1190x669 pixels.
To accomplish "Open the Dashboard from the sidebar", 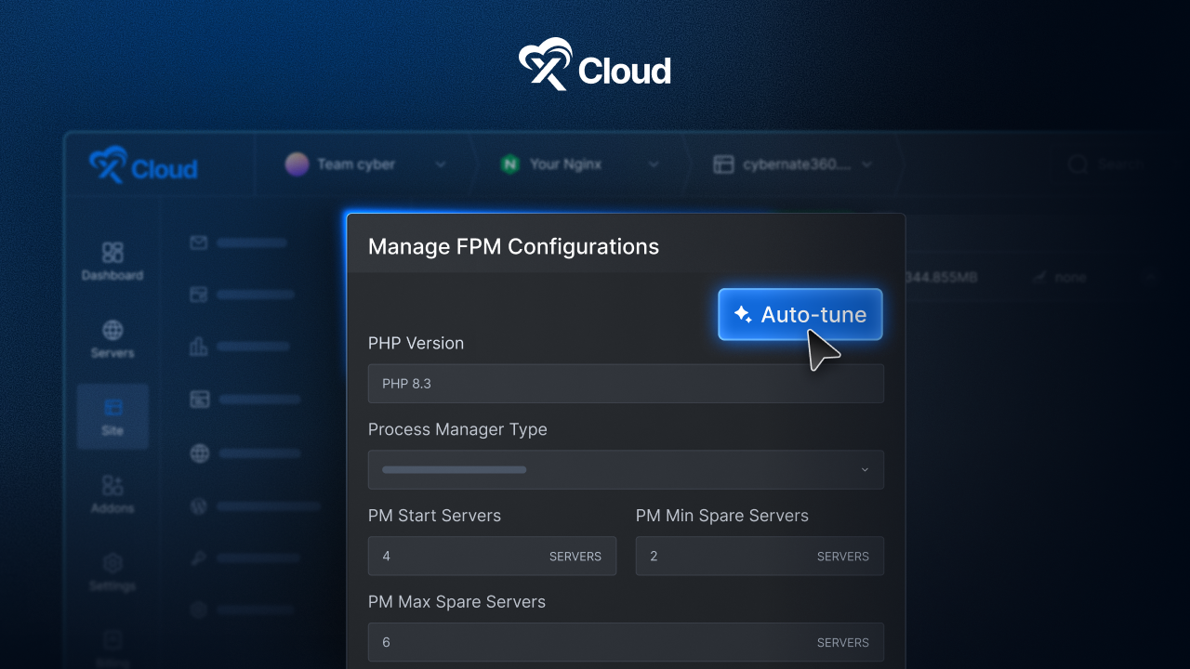I will point(112,260).
